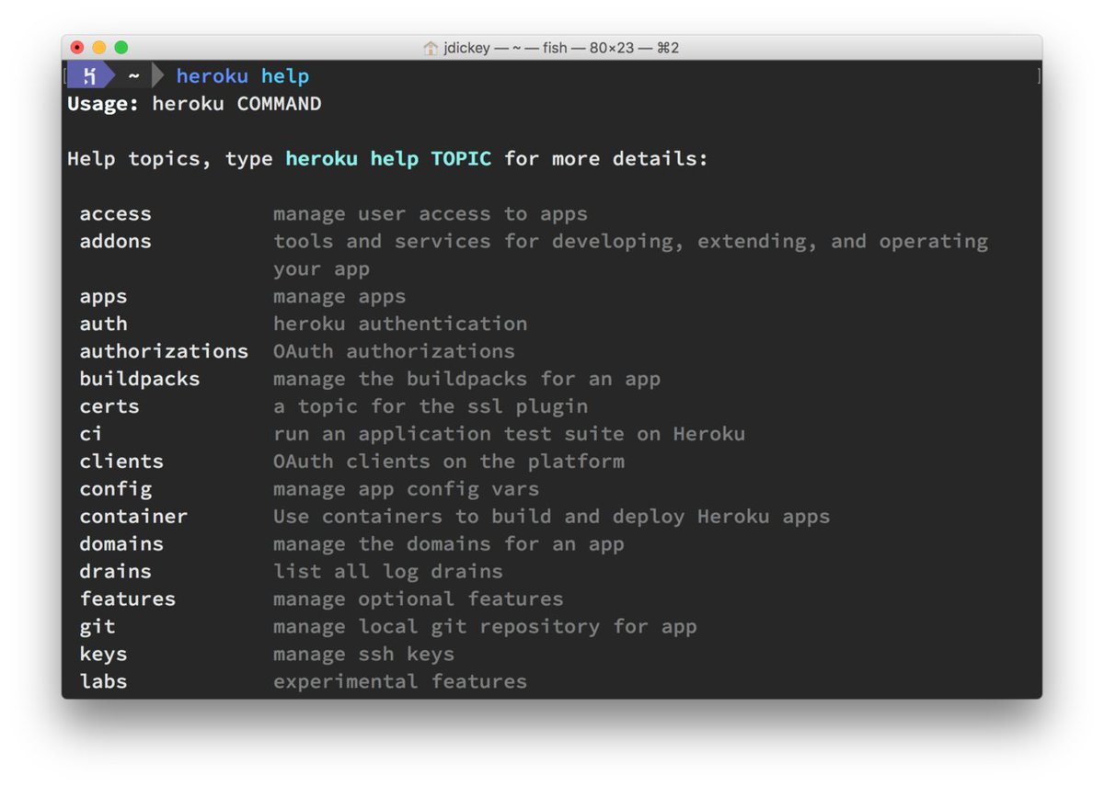This screenshot has height=787, width=1104.
Task: Click the 'certs' topic name
Action: coord(109,406)
